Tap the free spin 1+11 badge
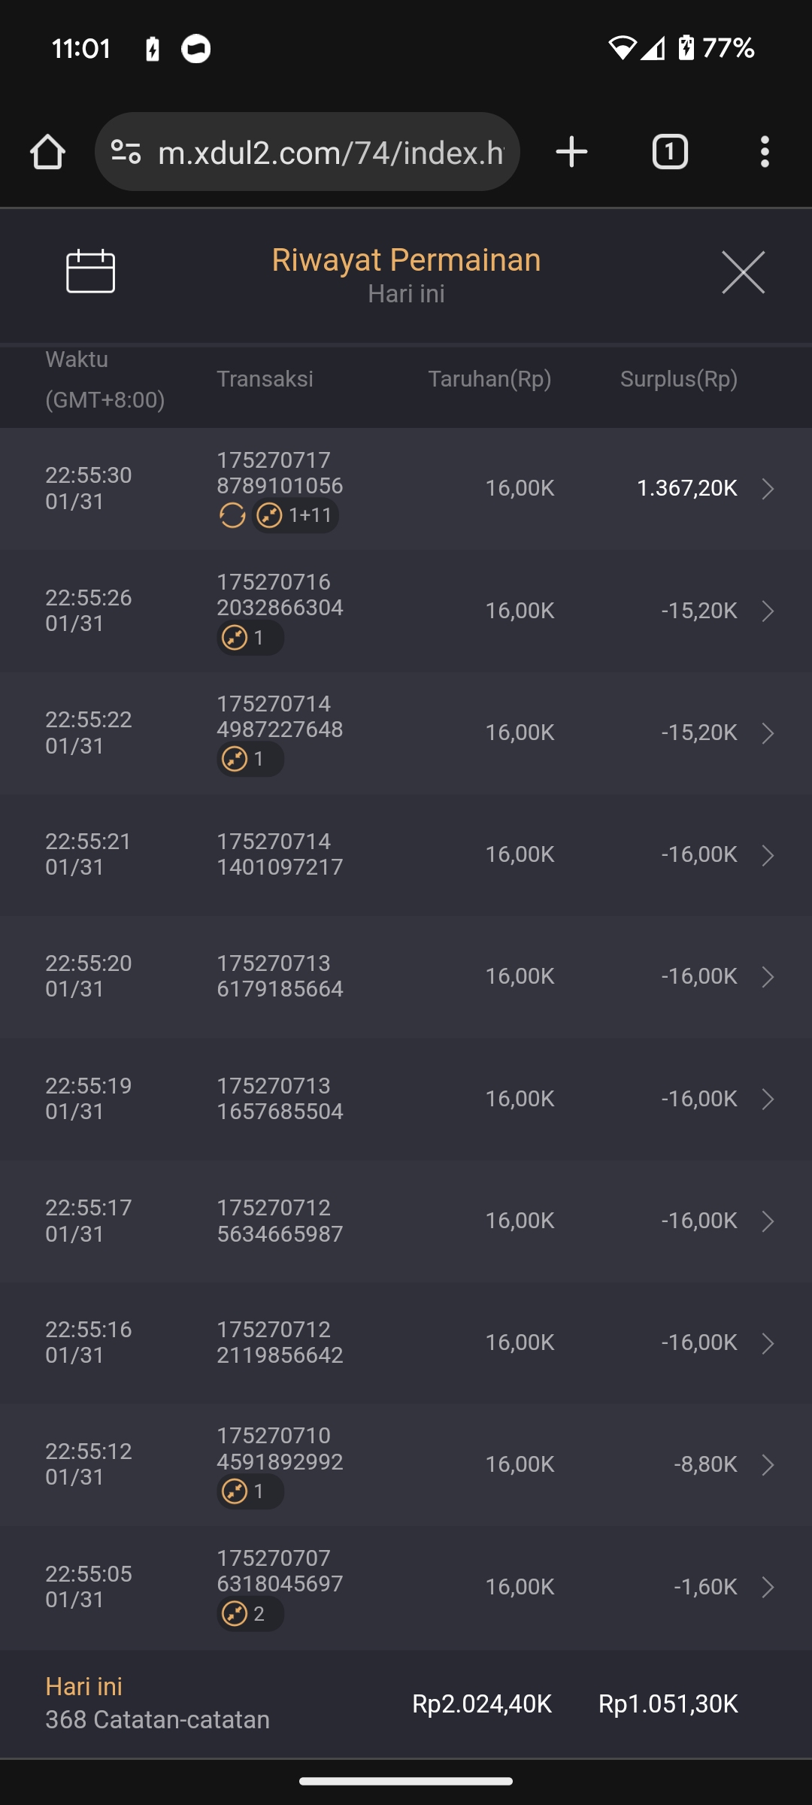 pyautogui.click(x=295, y=516)
